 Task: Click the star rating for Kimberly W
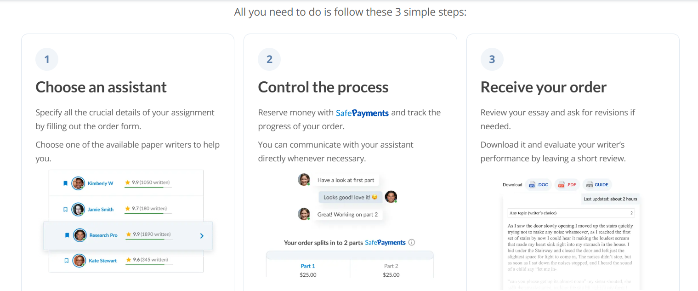coord(128,183)
